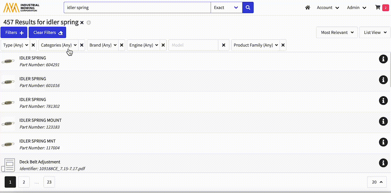Expand the Categories (Any) dropdown

[59, 45]
